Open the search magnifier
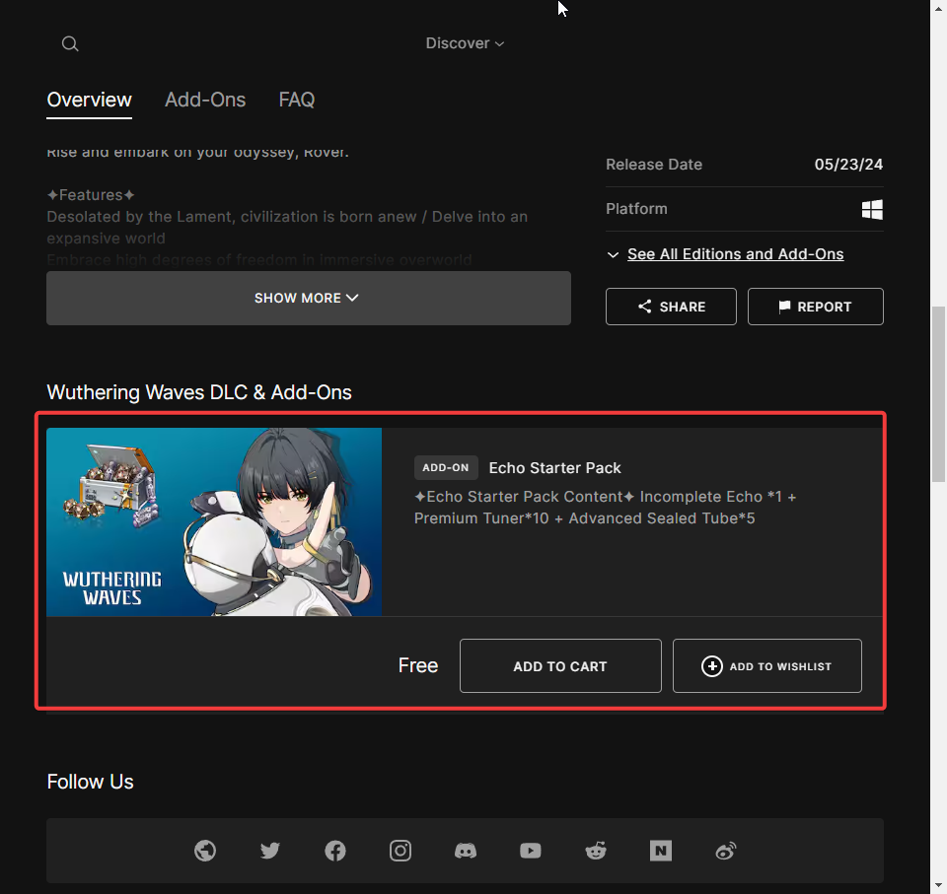Screen dimensions: 947x894 (x=69, y=43)
